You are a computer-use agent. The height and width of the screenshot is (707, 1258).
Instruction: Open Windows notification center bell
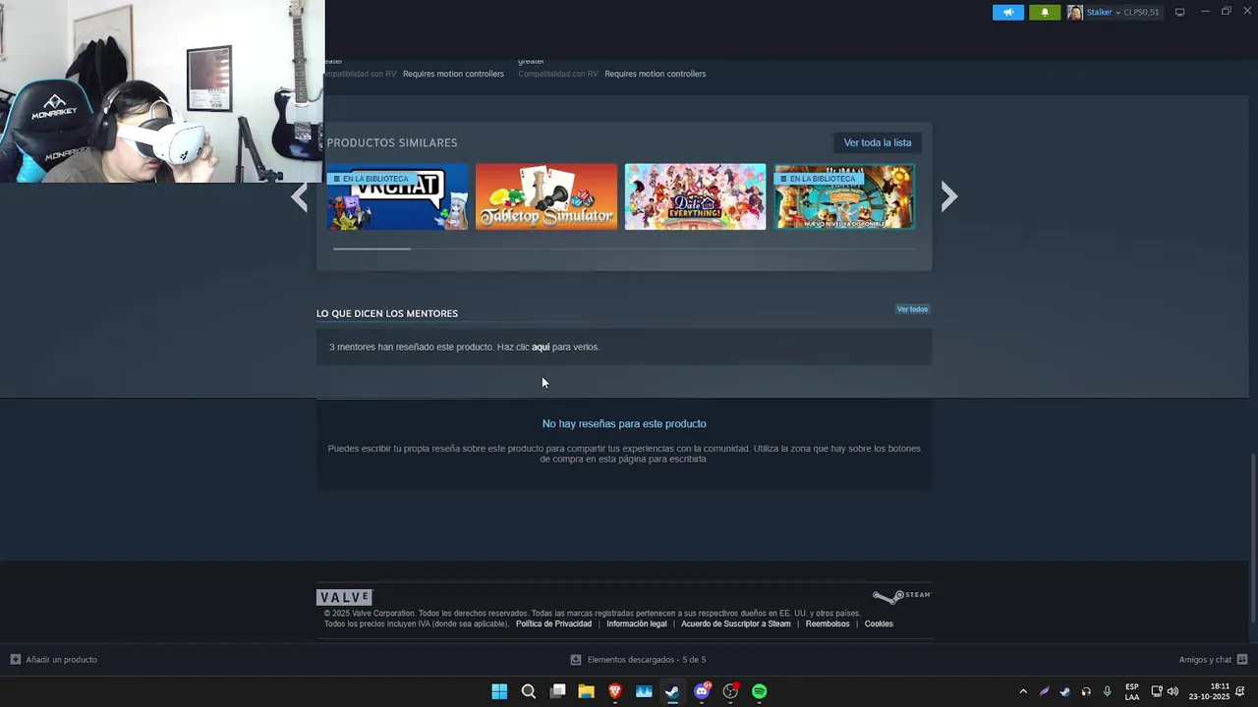point(1240,691)
